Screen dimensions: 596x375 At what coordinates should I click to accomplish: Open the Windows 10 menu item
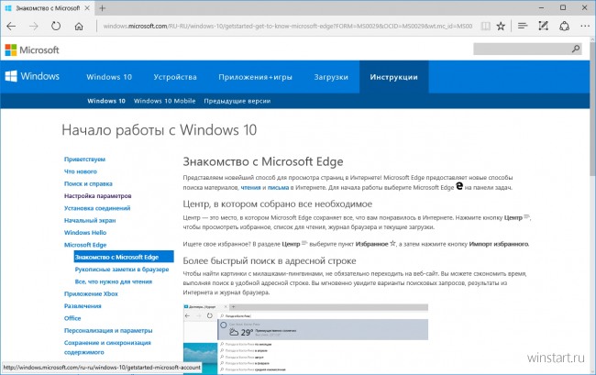(109, 77)
